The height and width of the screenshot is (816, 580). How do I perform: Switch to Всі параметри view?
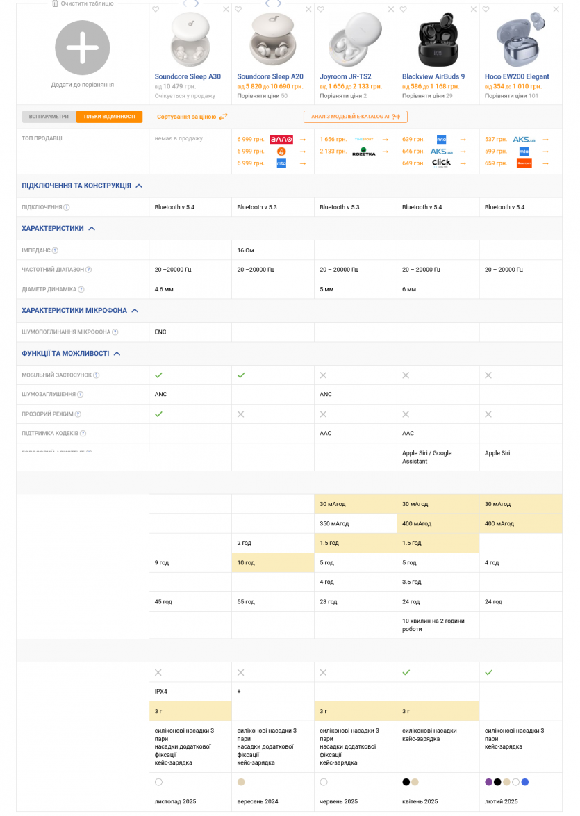point(49,117)
